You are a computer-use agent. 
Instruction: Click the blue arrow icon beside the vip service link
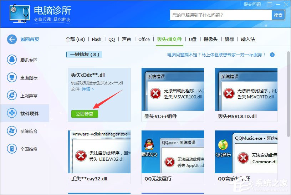tap(272, 55)
